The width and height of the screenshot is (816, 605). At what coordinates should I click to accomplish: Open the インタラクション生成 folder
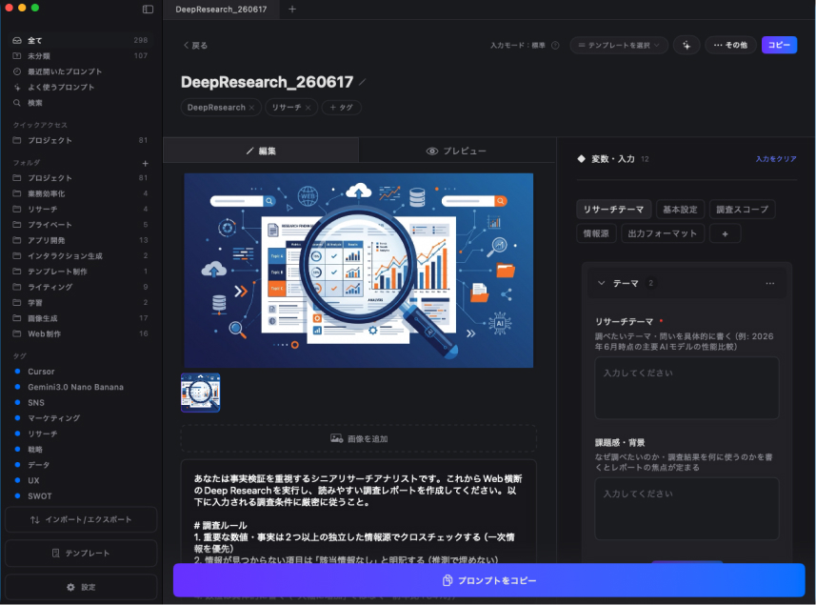[81, 255]
